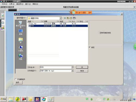This screenshot has width=136, height=102.
Task: Click the Options (选项...) button
Action: pyautogui.click(x=18, y=82)
